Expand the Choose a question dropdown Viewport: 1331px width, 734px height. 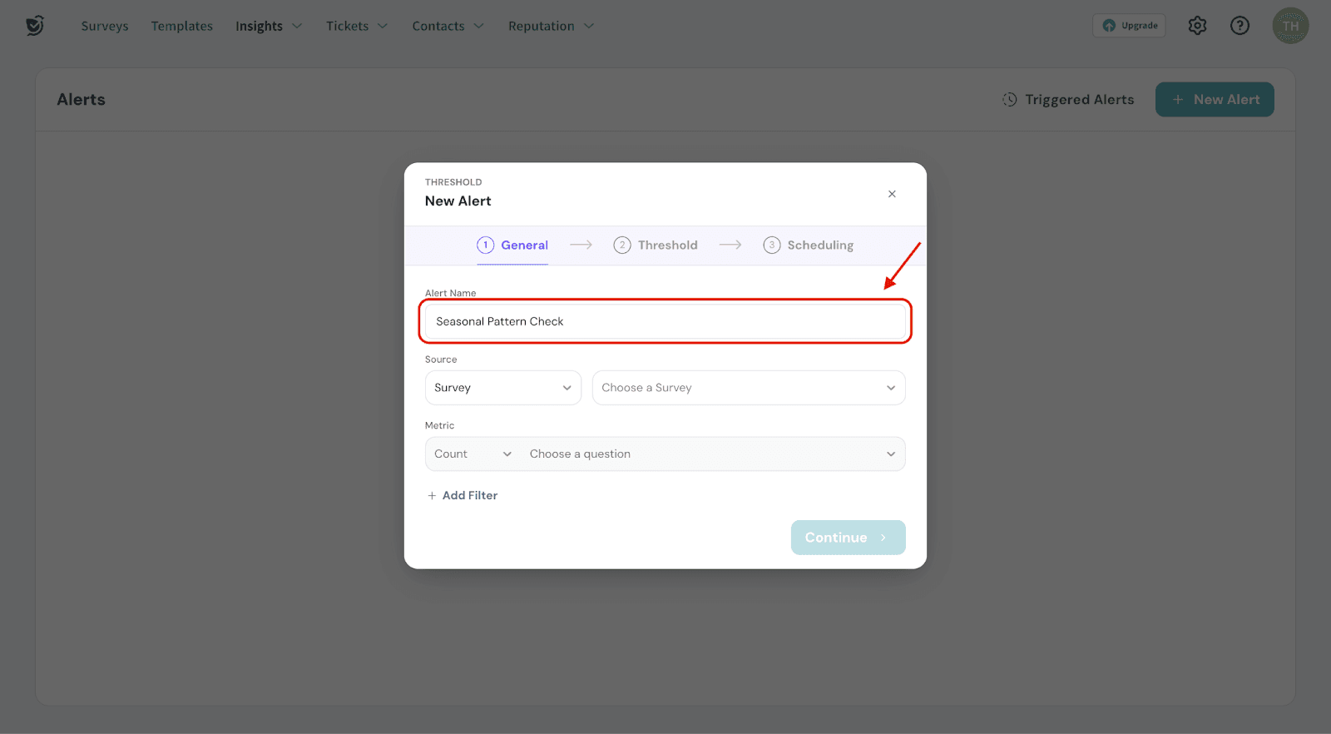click(x=711, y=454)
